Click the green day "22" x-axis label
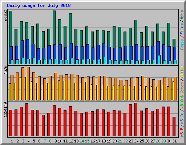Screen dimensions: 186x145 coord(125,141)
